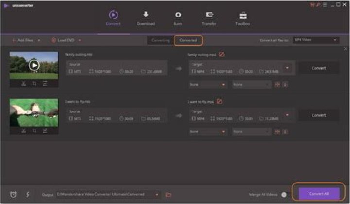The image size is (350, 204).
Task: Switch to the Converted tab
Action: click(188, 40)
